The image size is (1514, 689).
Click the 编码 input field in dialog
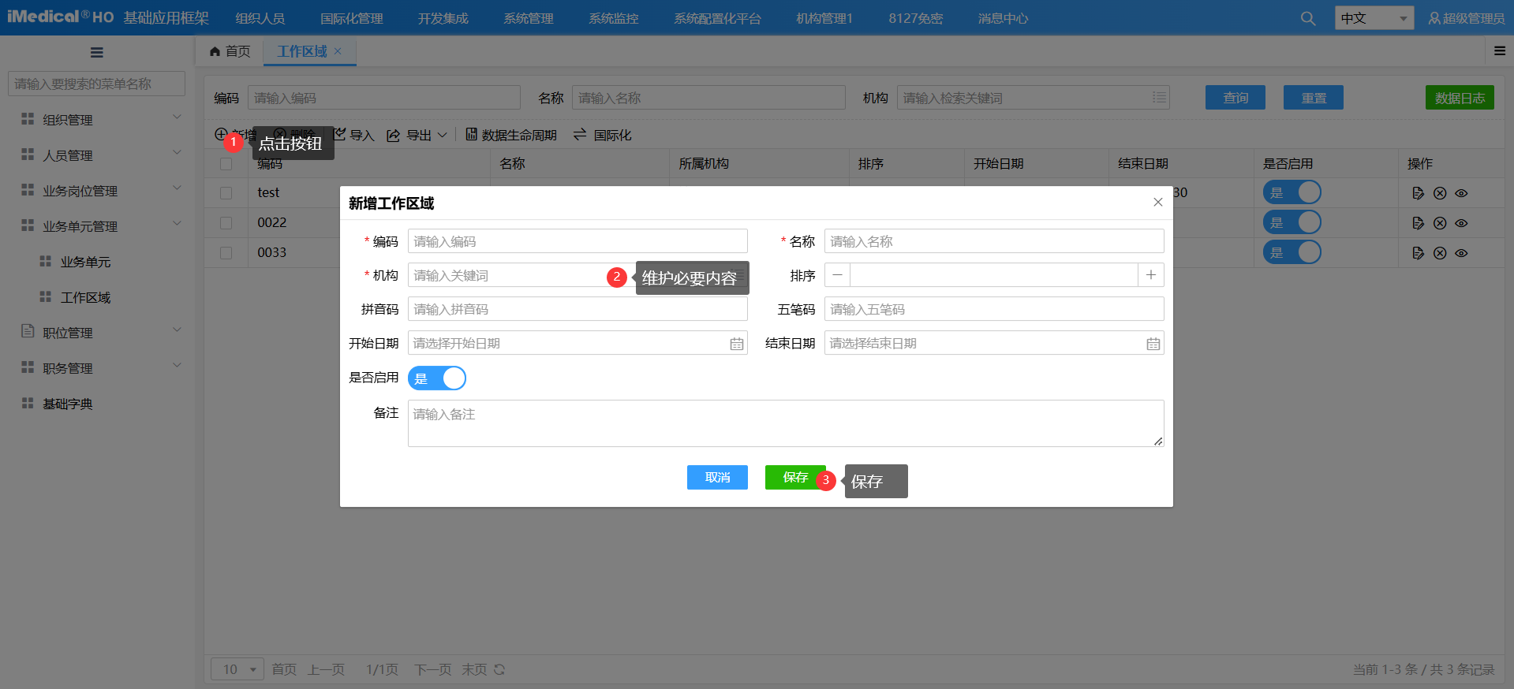coord(577,241)
